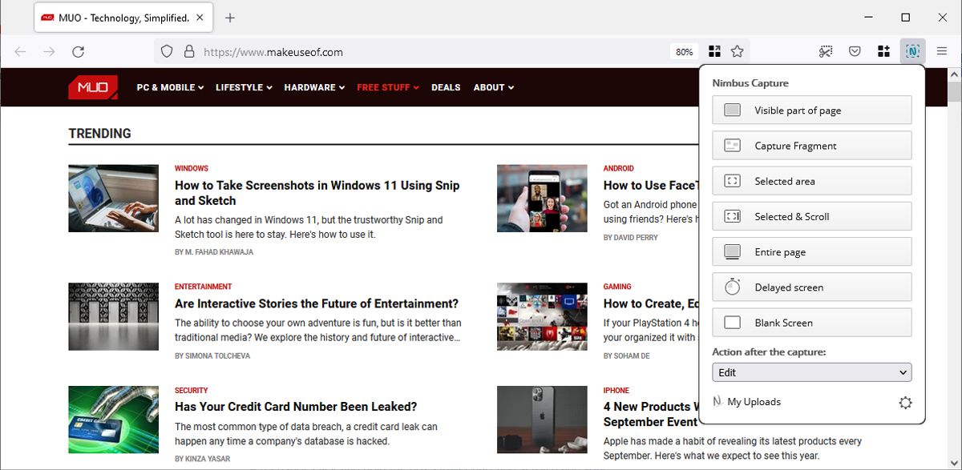Go forward to the next page

(49, 51)
